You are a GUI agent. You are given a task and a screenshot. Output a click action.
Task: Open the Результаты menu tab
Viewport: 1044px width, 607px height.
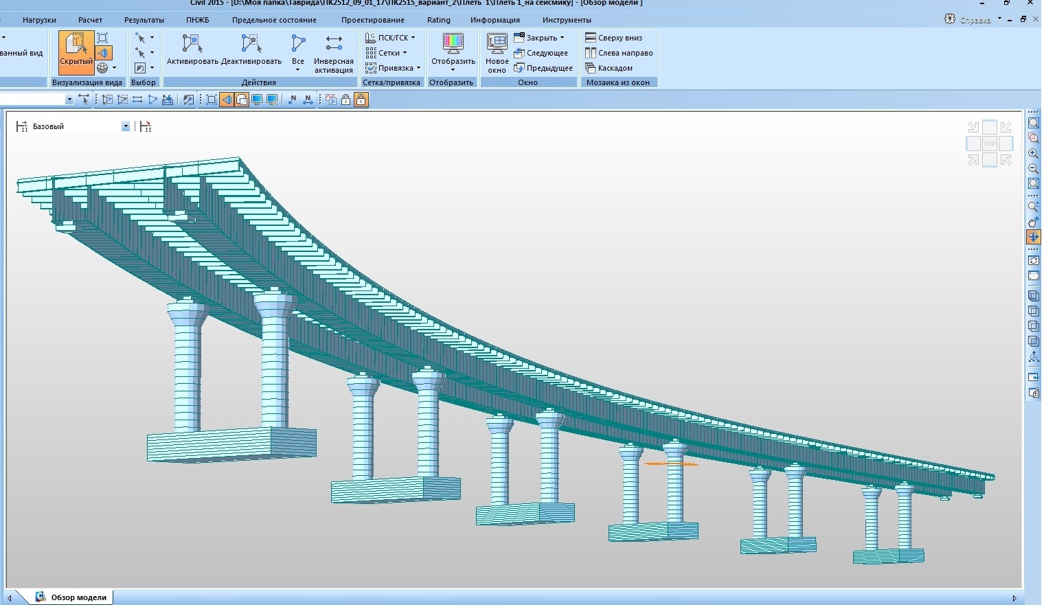pyautogui.click(x=144, y=20)
